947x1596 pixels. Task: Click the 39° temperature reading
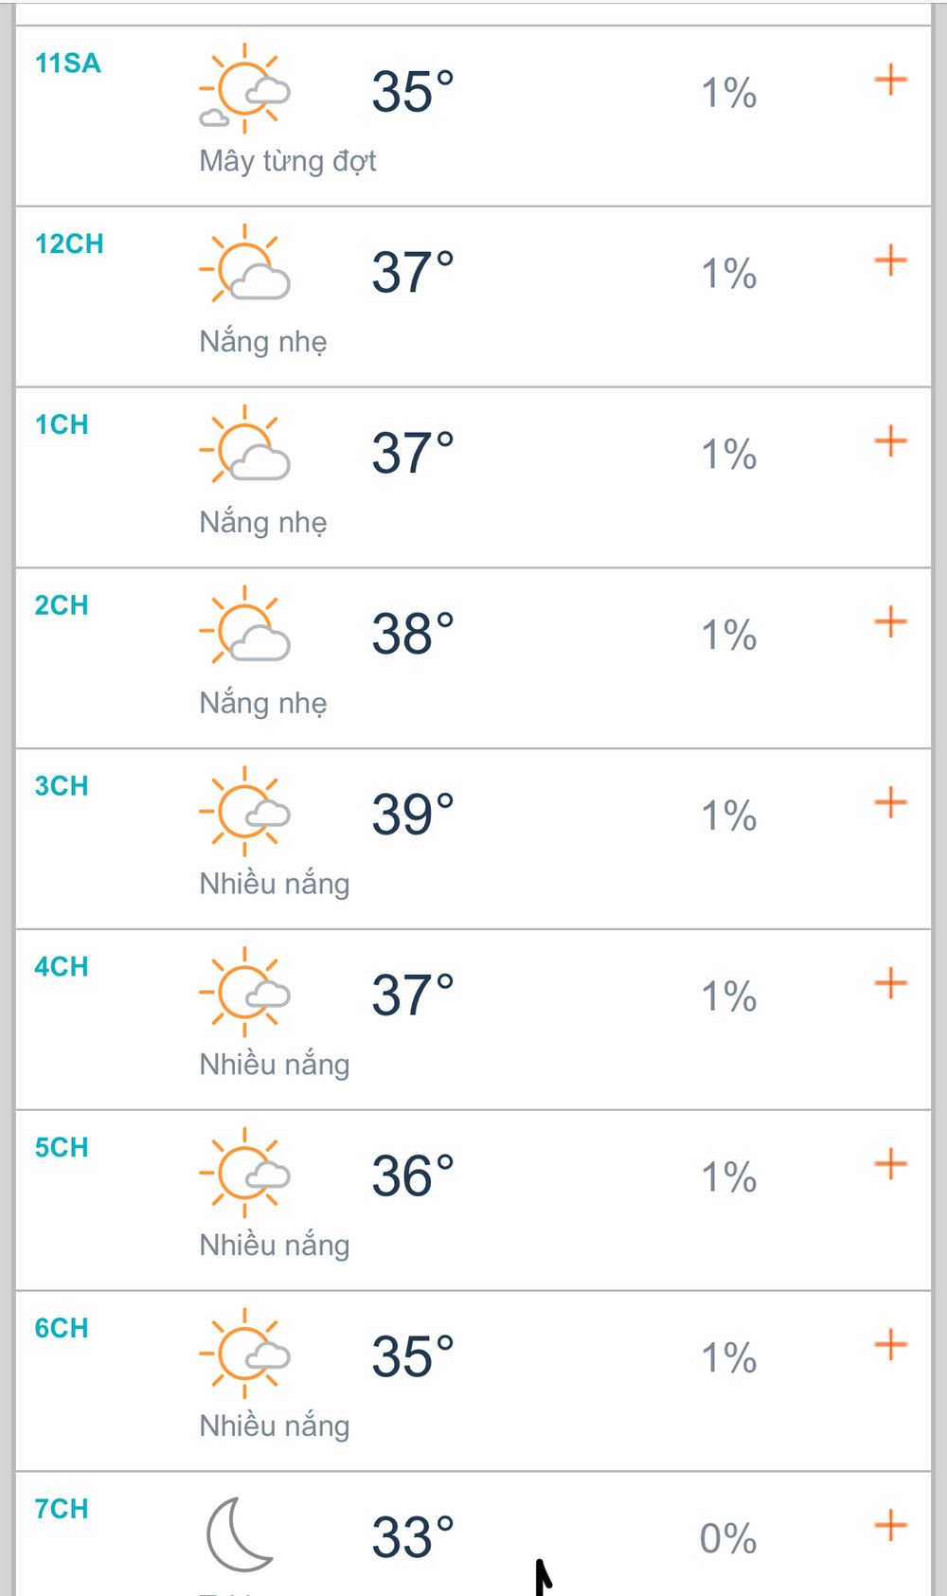(413, 815)
